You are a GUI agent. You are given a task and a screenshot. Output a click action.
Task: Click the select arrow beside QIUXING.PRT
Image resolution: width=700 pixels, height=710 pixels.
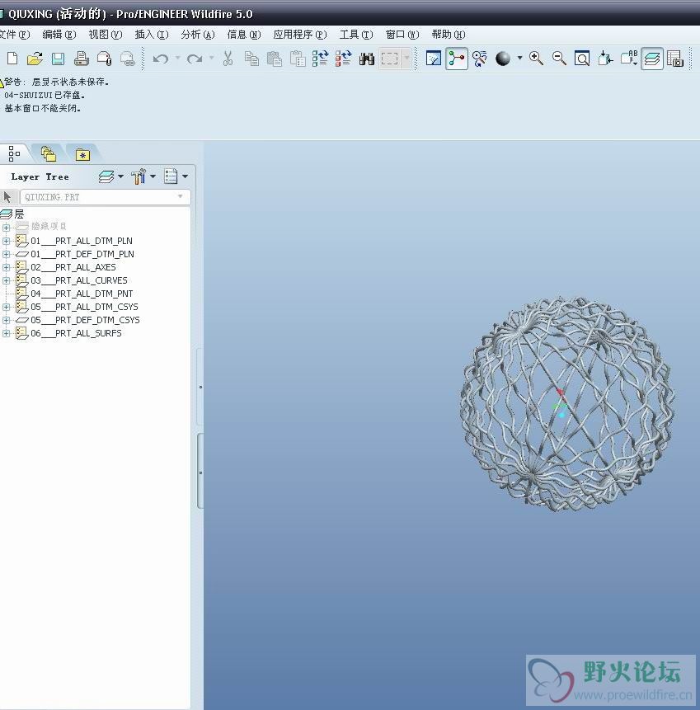click(7, 197)
